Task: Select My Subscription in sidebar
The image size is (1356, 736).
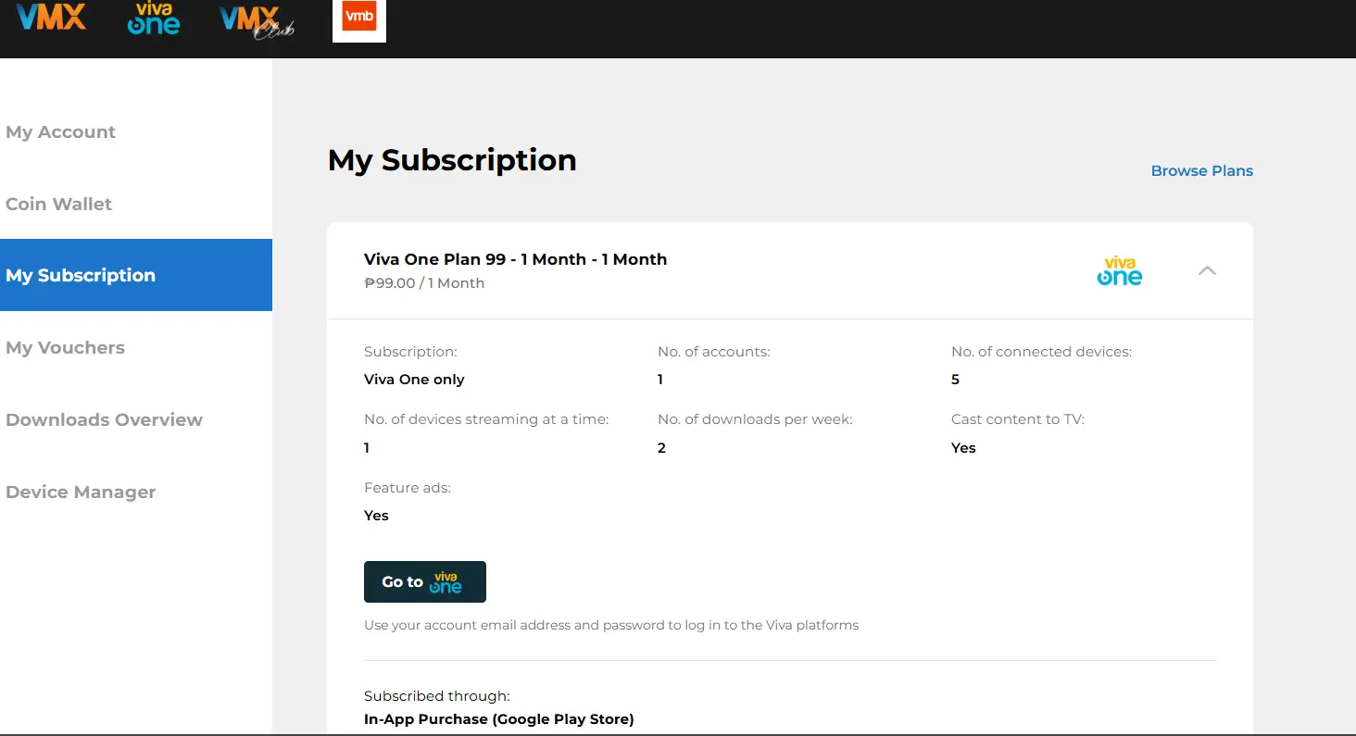Action: (136, 275)
